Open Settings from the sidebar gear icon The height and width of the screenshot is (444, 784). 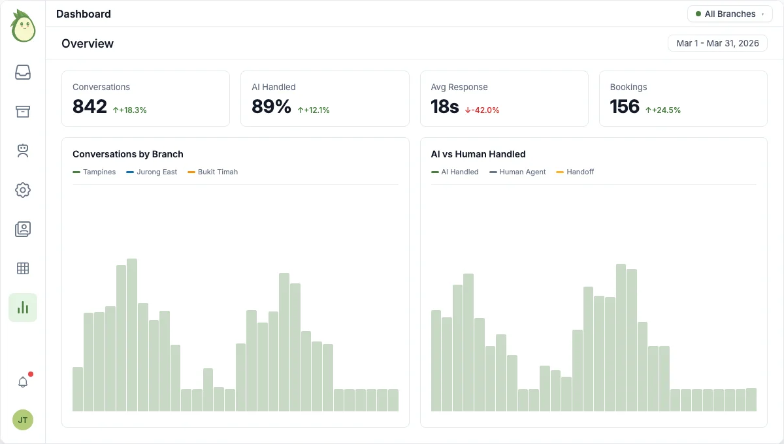tap(22, 190)
